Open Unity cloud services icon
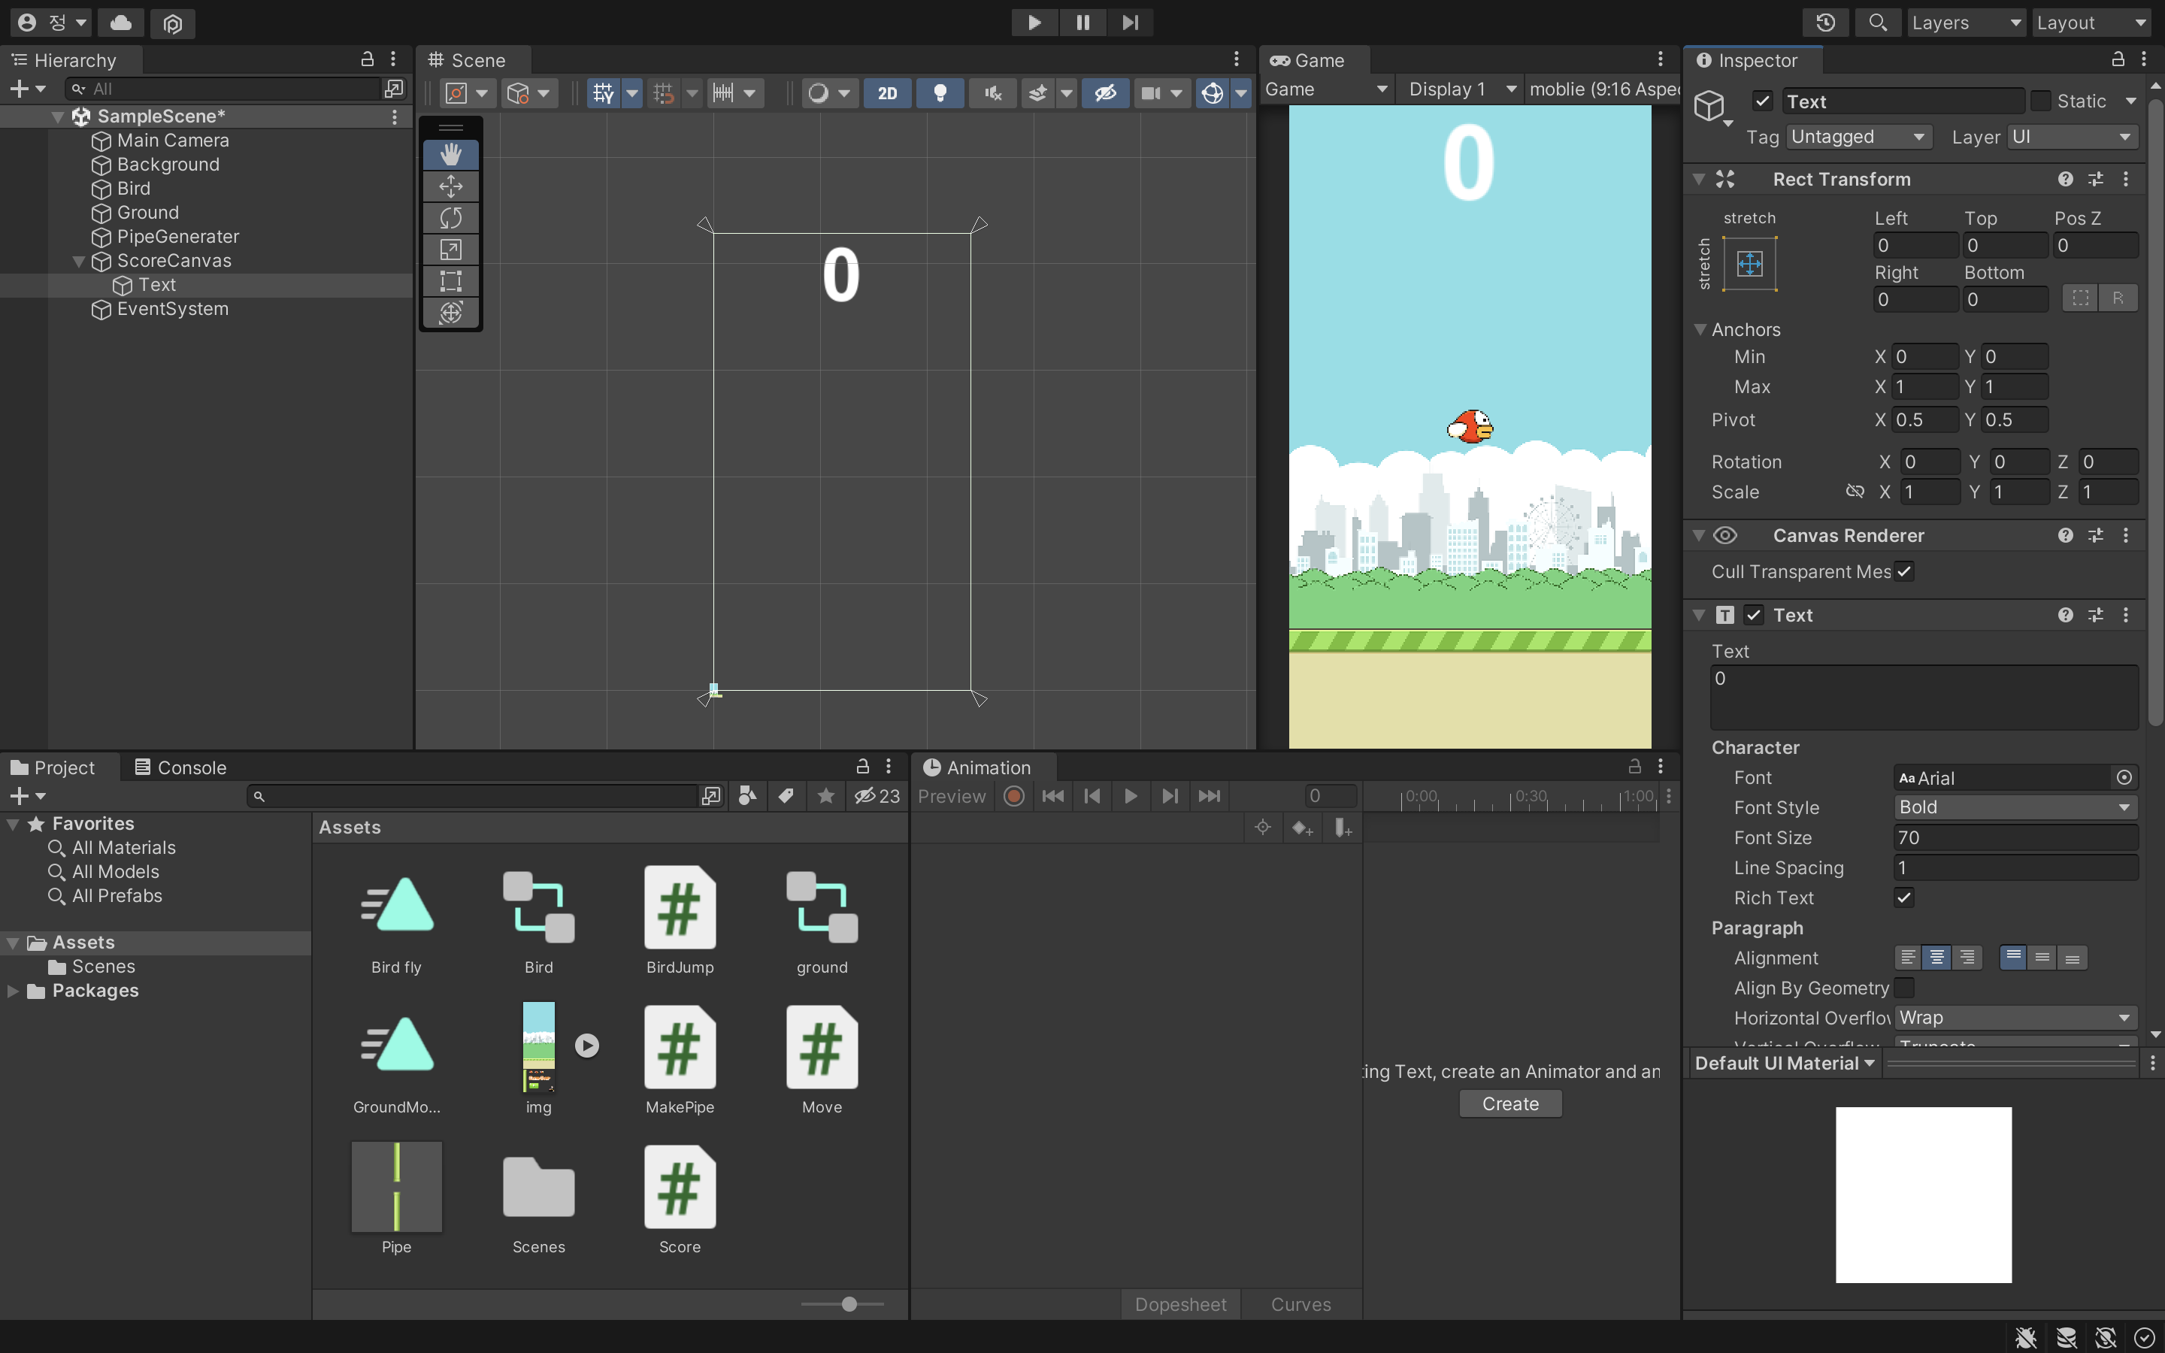Viewport: 2165px width, 1353px height. point(121,23)
